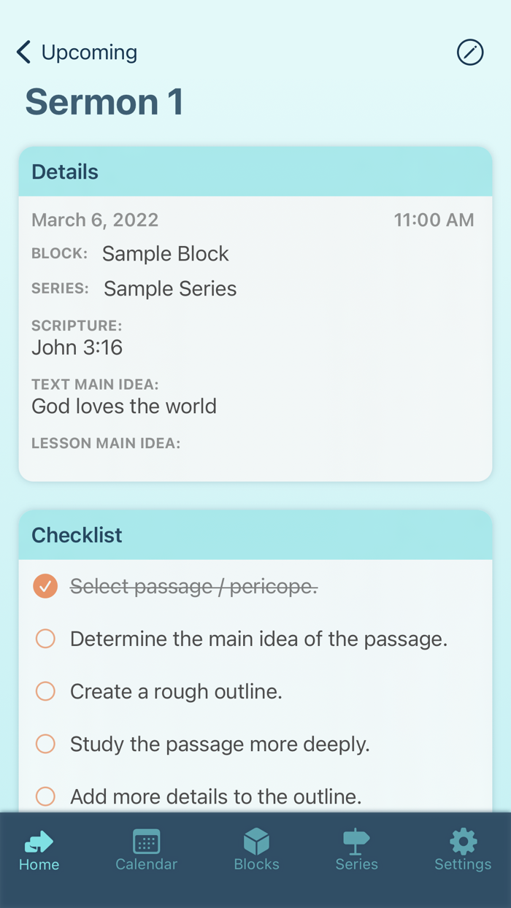
Task: Tap the orange checkmark circle icon
Action: tap(45, 586)
